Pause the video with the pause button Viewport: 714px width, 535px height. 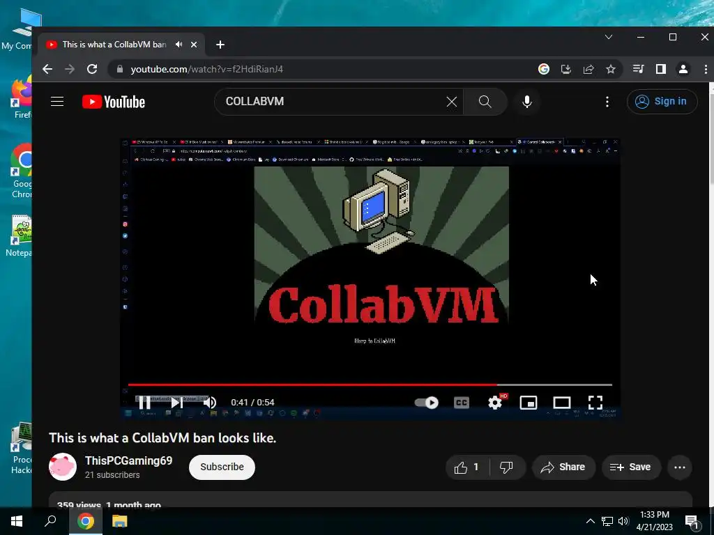point(145,402)
